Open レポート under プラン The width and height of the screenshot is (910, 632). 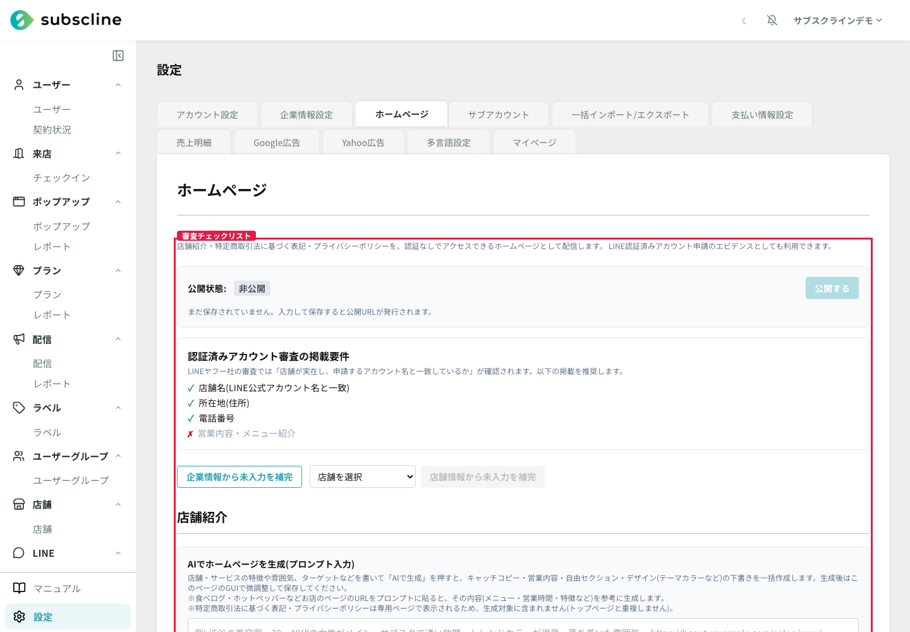tap(52, 315)
